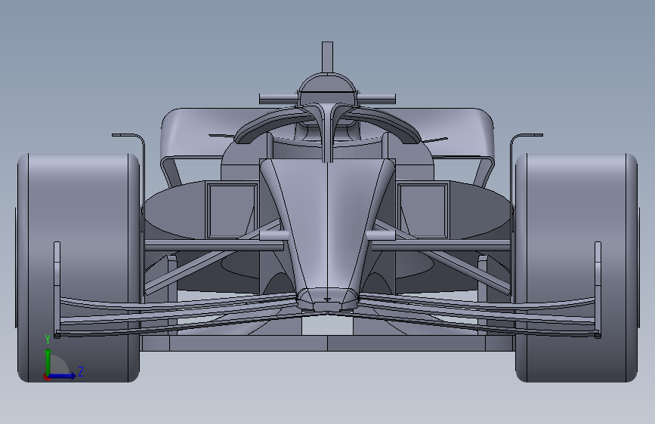Select the right front wing endplate
Viewport: 655px width, 424px height.
coord(598,290)
